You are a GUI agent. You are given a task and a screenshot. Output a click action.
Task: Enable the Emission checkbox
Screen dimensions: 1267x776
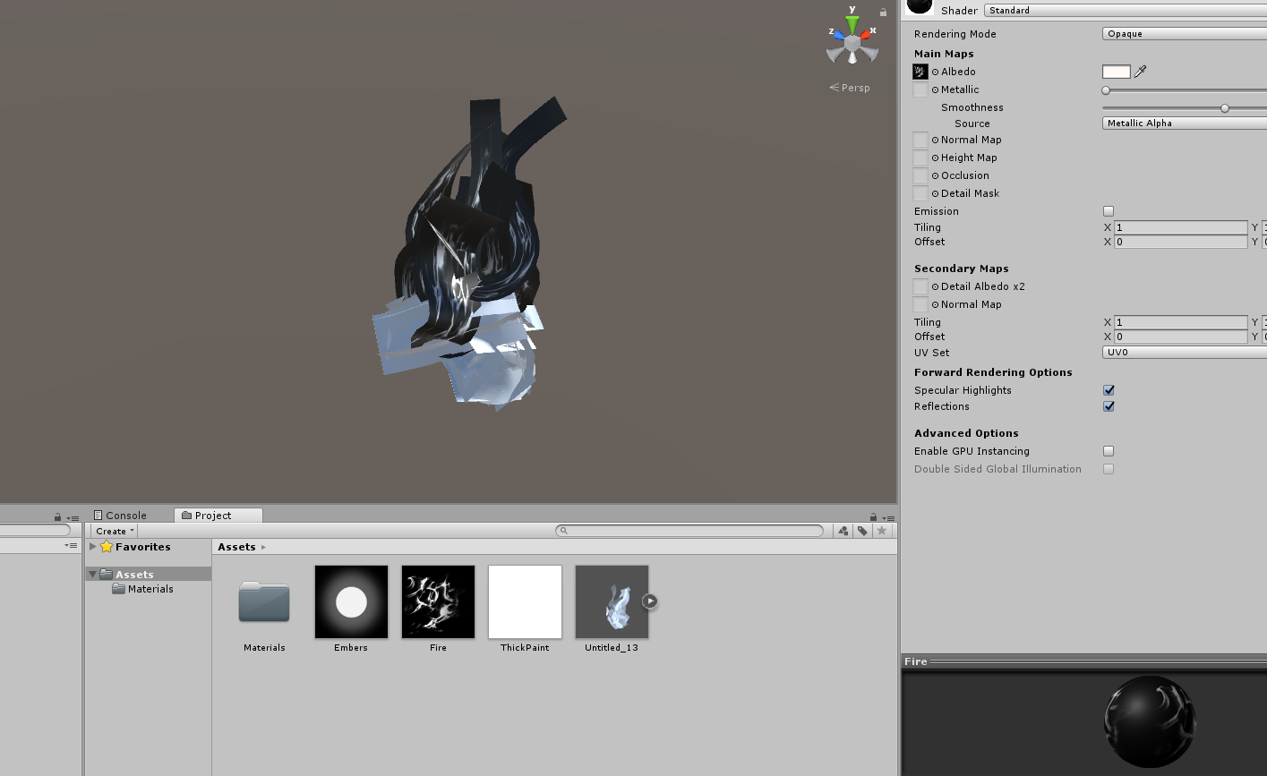[x=1109, y=210]
